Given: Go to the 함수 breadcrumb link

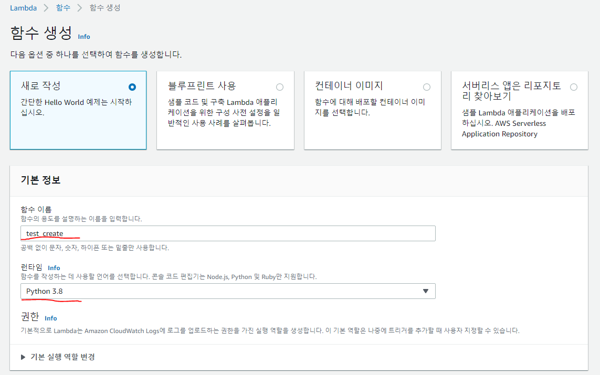Looking at the screenshot, I should pos(63,8).
